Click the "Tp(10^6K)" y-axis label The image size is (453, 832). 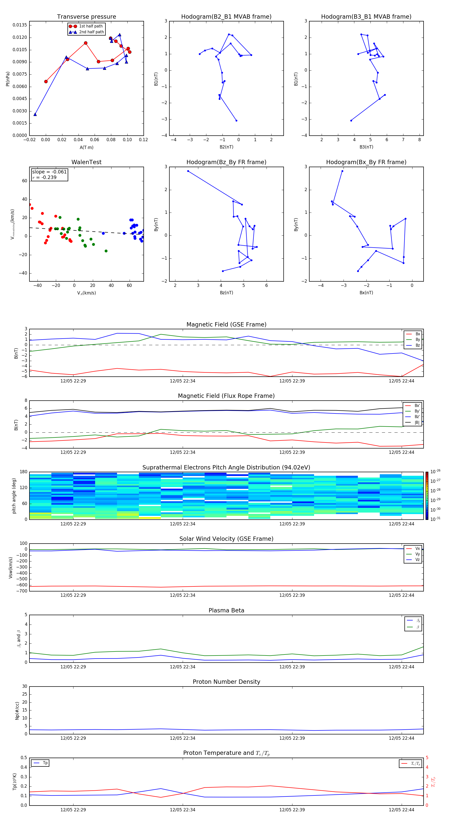coord(15,782)
